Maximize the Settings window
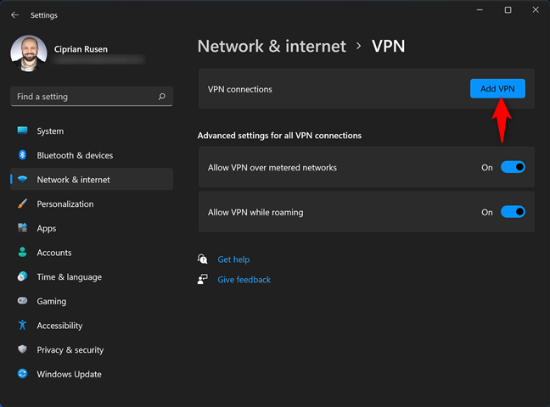Screen dimensions: 550x407 [508, 10]
